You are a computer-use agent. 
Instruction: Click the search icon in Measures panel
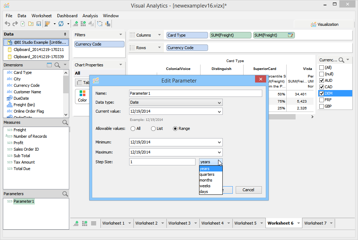65,122
